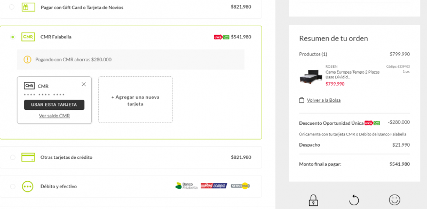Screen dimensions: 427x209
Task: Open the Ver saldo CMR link
Action: (x=54, y=116)
